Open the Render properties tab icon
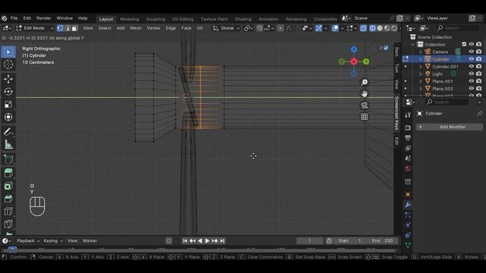The image size is (486, 273). click(x=408, y=127)
